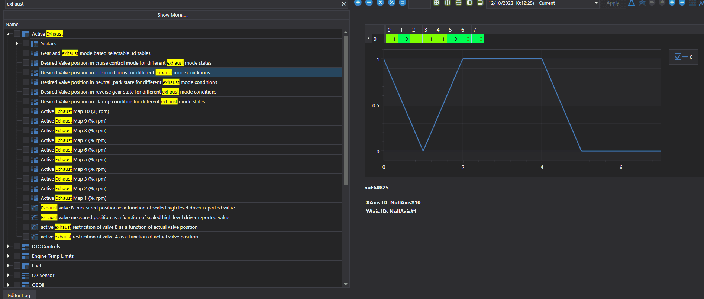
Task: Expand the DTC Controls node
Action: point(8,246)
